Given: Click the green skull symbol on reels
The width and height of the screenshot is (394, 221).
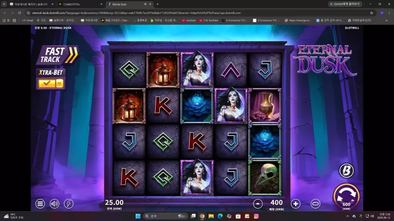Looking at the screenshot, I should pos(265,178).
